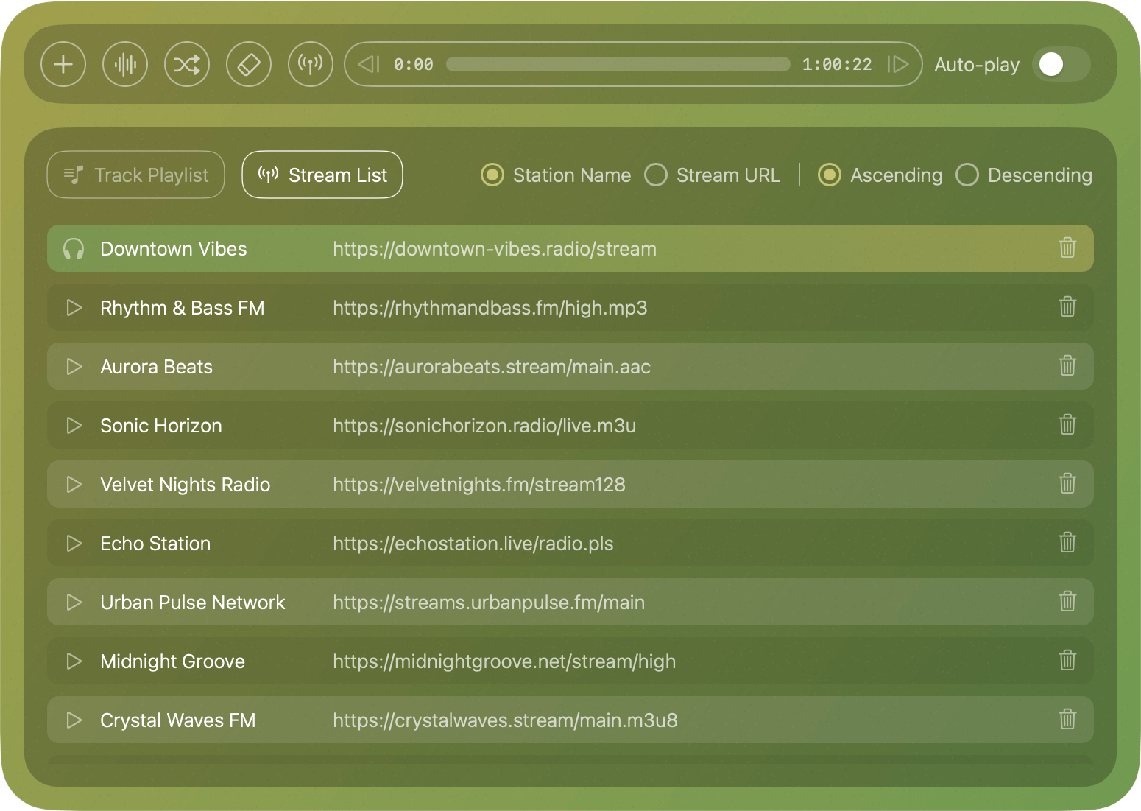
Task: Select the Stream URL sort option
Action: click(x=656, y=175)
